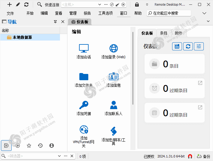The width and height of the screenshot is (213, 161).
Task: Collapse the ribbon with chevron
Action: pos(204,13)
